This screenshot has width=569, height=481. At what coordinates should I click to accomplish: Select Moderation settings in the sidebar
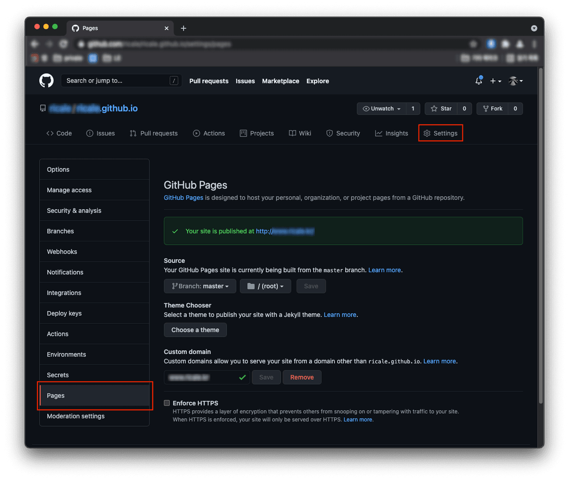coord(94,416)
